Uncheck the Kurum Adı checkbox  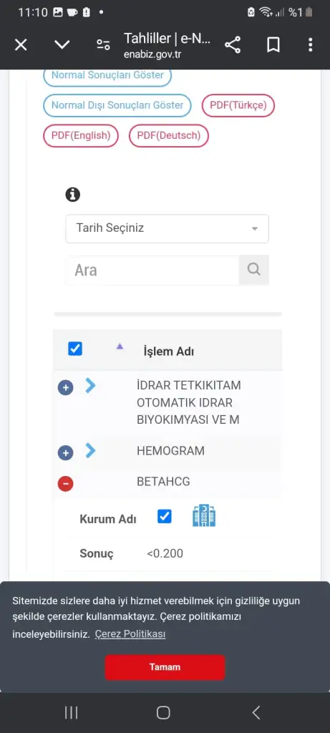[x=165, y=517]
